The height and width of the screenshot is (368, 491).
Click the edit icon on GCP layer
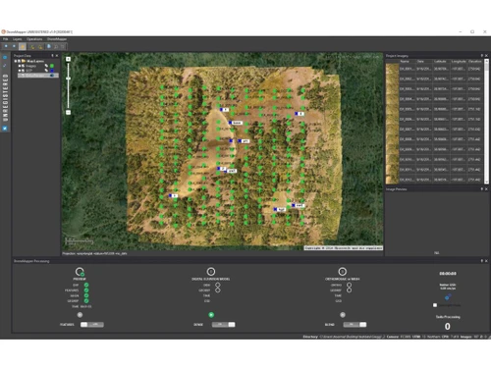[x=46, y=71]
